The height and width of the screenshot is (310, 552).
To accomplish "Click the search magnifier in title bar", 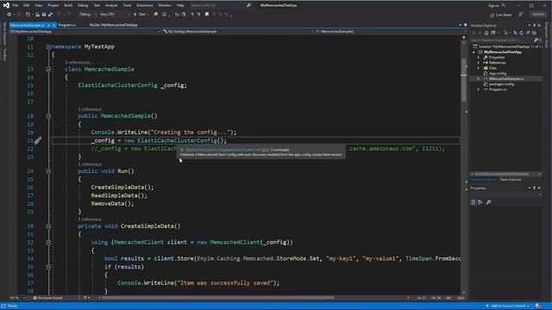I will tap(249, 5).
